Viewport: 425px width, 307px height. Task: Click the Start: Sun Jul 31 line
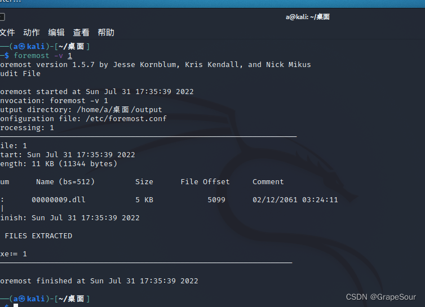[68, 155]
